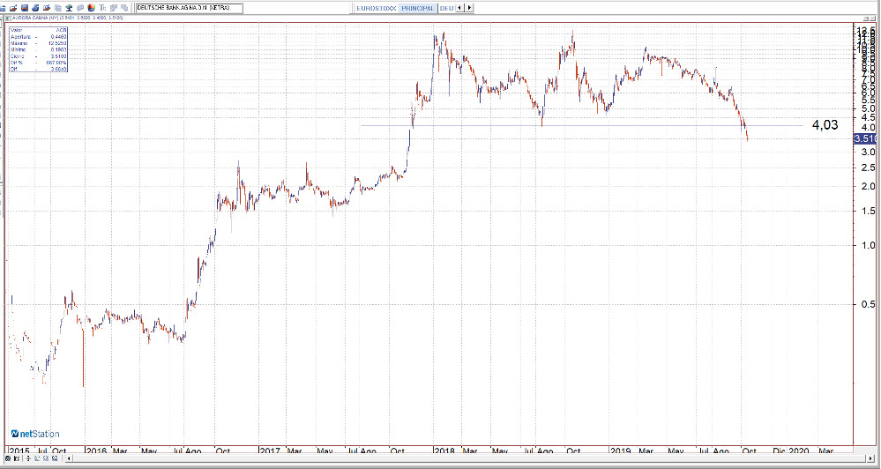This screenshot has height=469, width=881.
Task: Click the Cierre value 3.5100
Action: coord(58,56)
